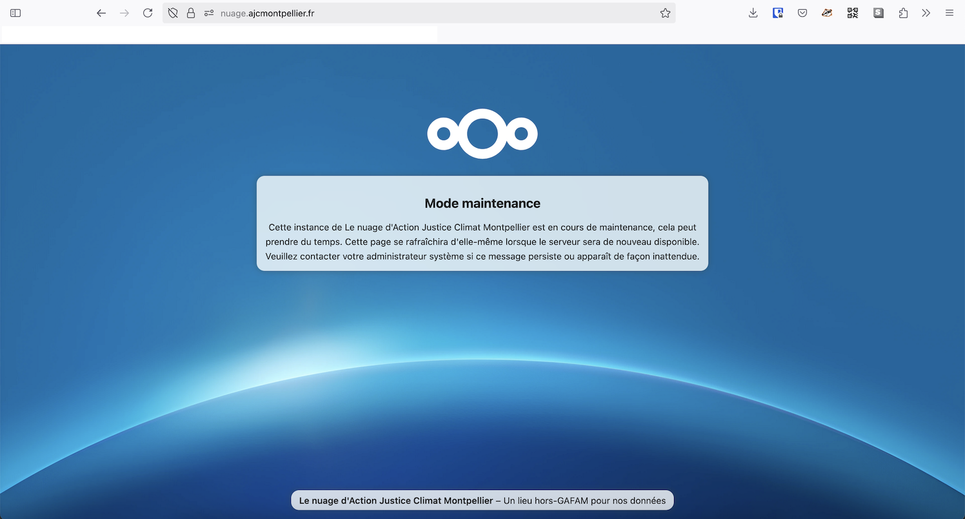Viewport: 965px width, 519px height.
Task: Open the site permissions icon
Action: (x=208, y=13)
